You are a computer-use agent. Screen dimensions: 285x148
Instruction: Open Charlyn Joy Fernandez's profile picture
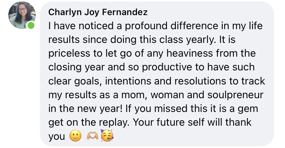point(22,15)
